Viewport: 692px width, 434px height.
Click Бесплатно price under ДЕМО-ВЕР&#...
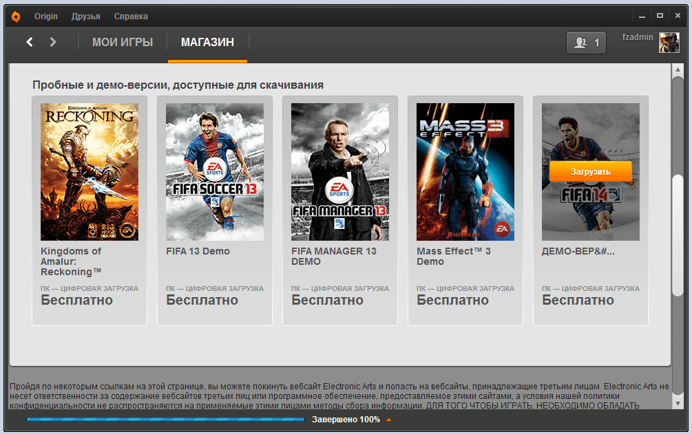(578, 301)
